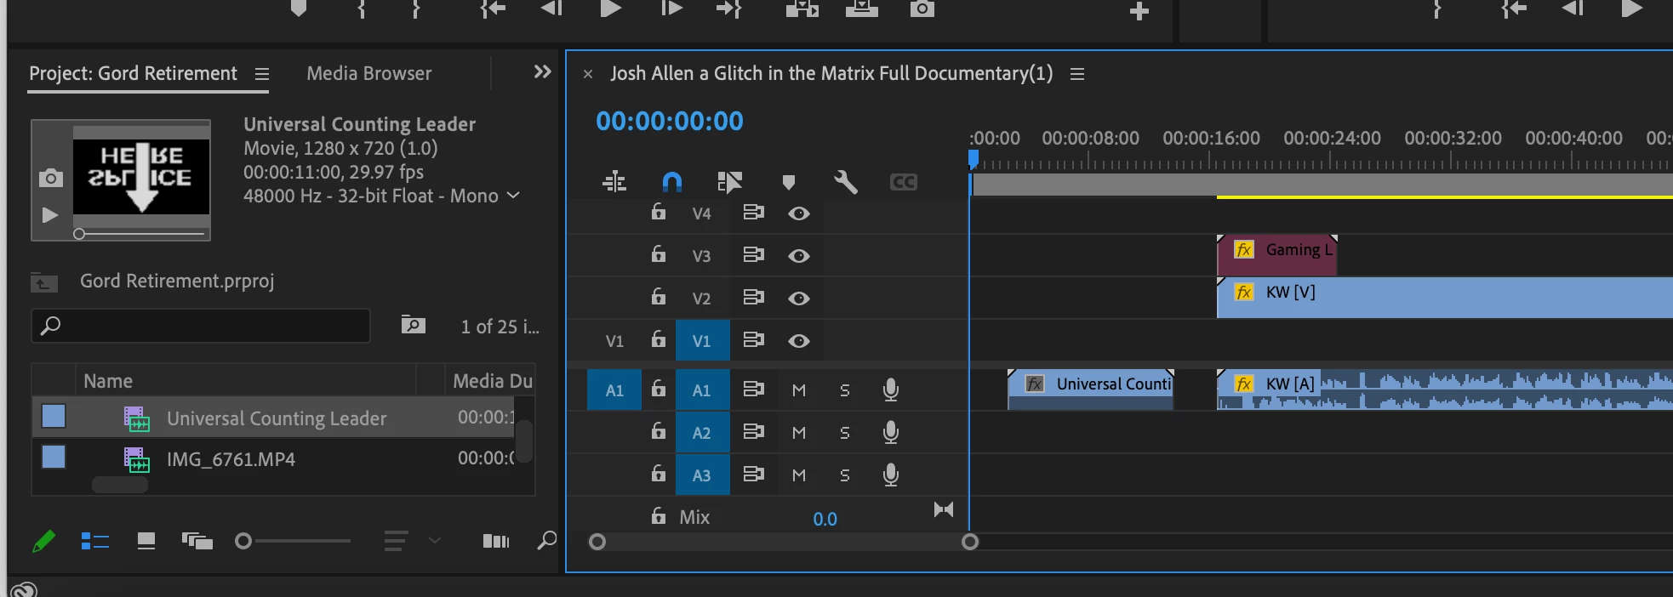Open Project panel hamburger menu
The image size is (1673, 597).
pyautogui.click(x=262, y=74)
